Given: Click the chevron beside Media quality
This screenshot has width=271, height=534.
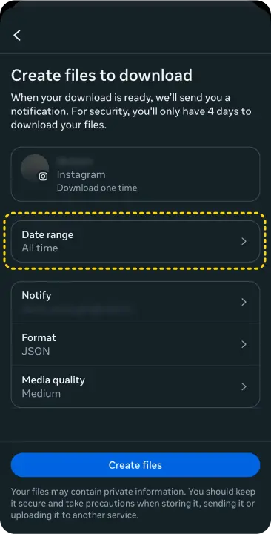Looking at the screenshot, I should [244, 386].
